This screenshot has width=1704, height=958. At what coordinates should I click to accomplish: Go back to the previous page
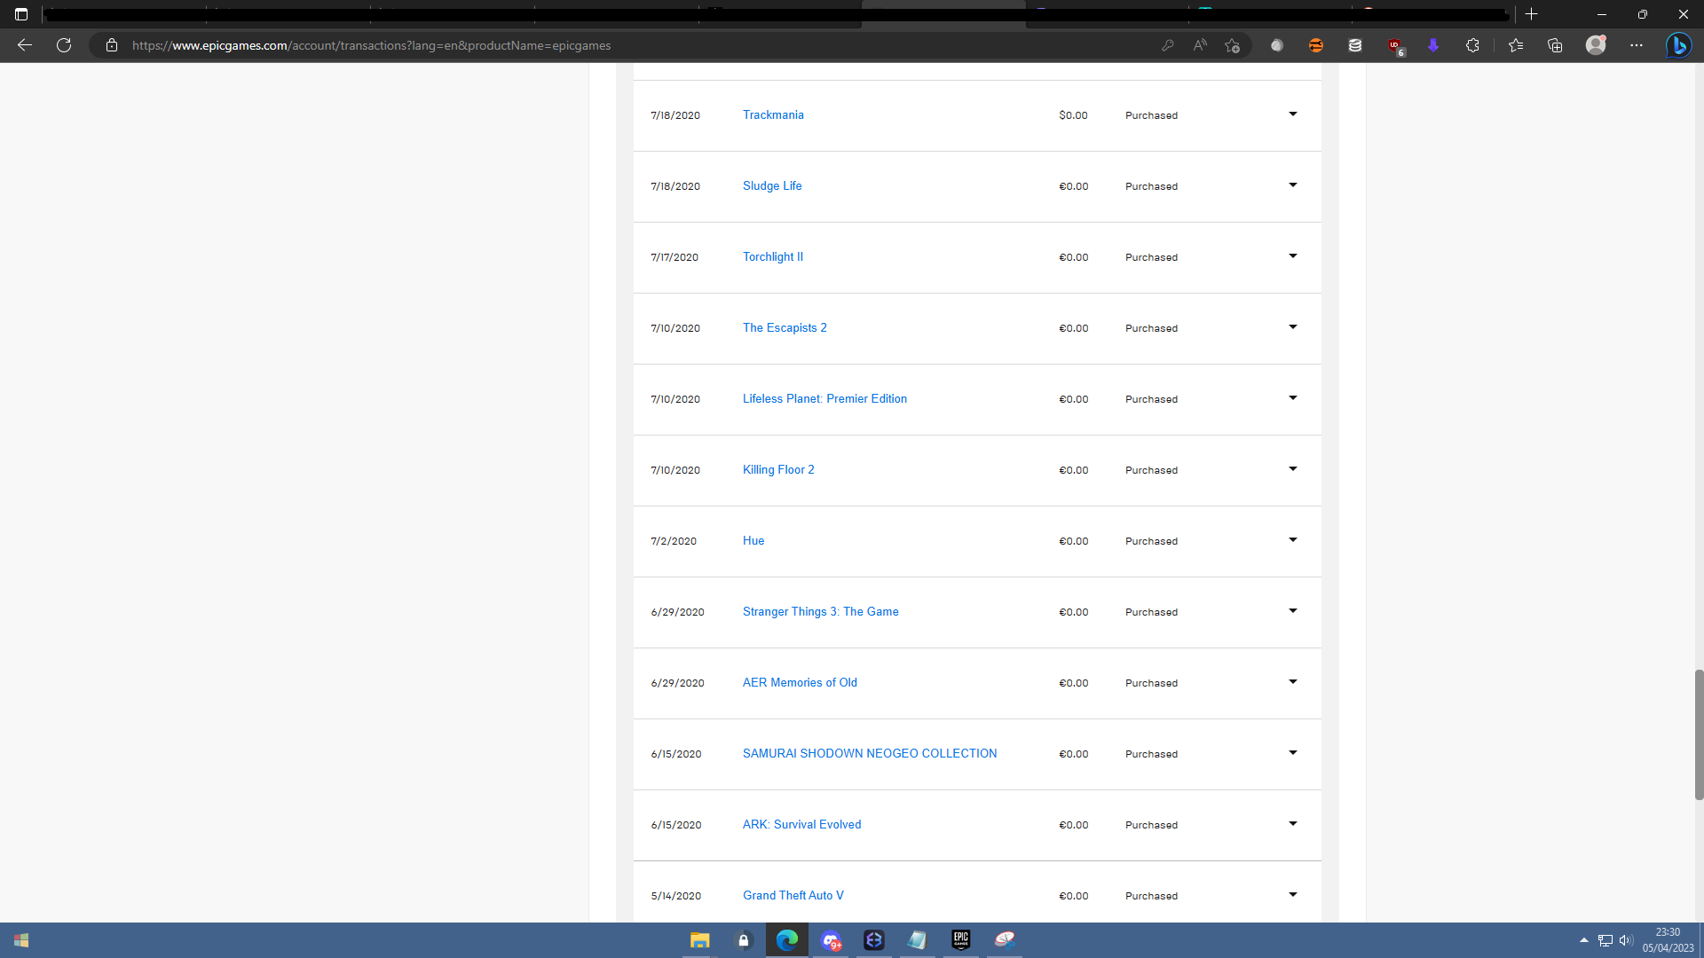tap(25, 45)
